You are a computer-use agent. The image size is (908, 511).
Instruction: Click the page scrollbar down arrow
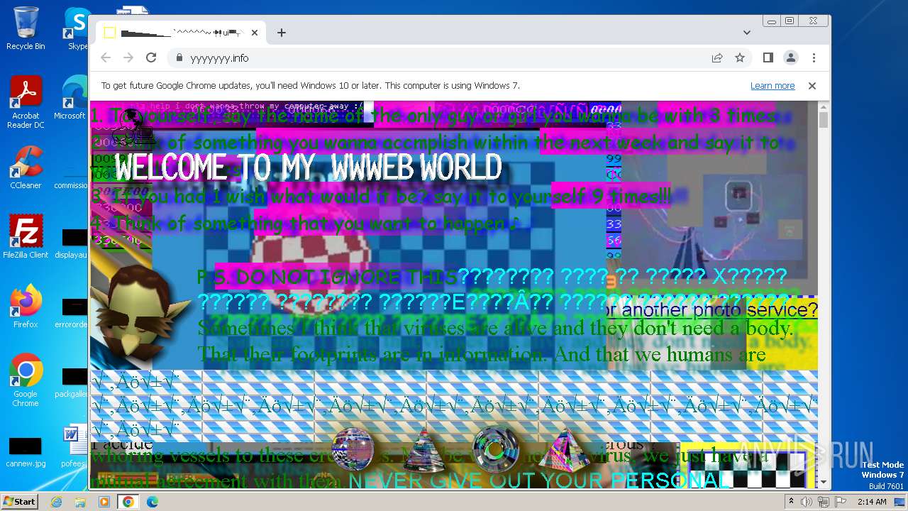point(824,483)
